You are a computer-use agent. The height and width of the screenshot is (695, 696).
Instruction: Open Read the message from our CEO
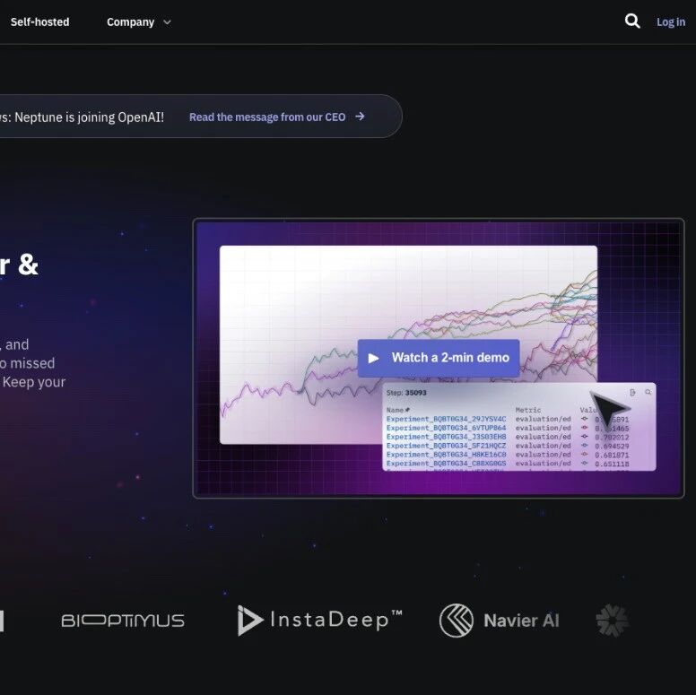click(267, 117)
